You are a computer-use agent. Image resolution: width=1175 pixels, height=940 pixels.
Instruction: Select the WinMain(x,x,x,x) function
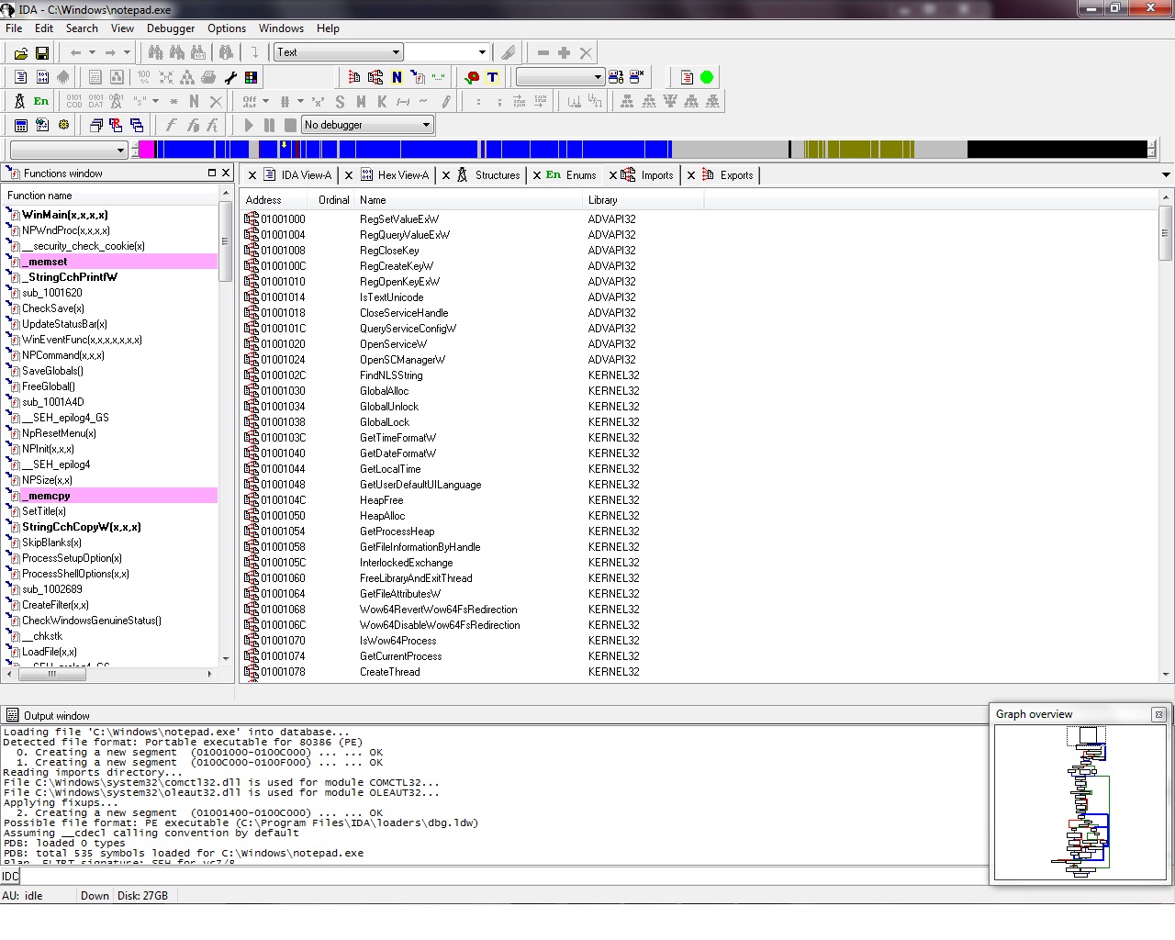pos(64,215)
